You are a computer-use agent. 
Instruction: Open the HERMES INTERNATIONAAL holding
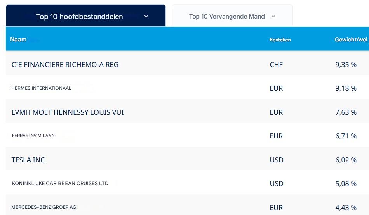click(41, 88)
